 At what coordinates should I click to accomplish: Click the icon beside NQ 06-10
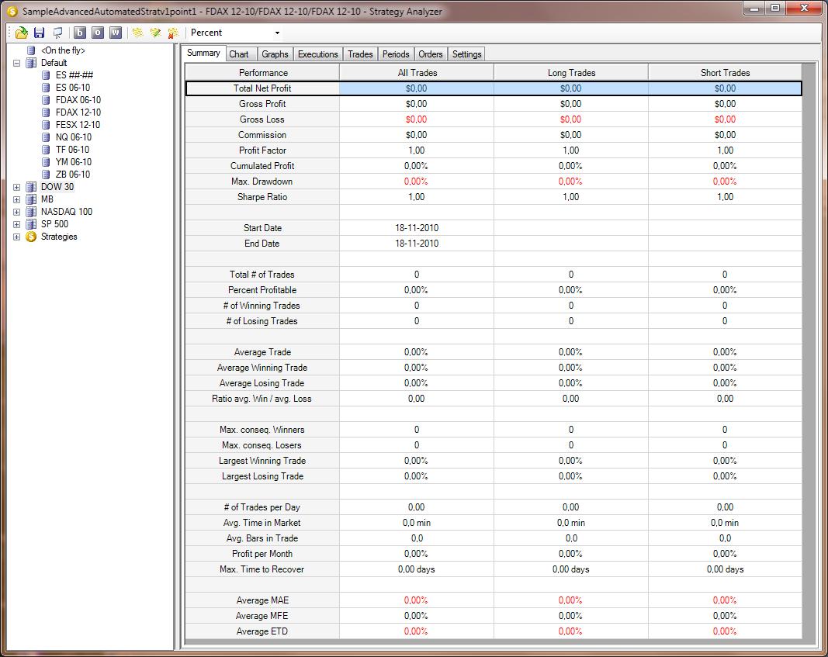(46, 137)
